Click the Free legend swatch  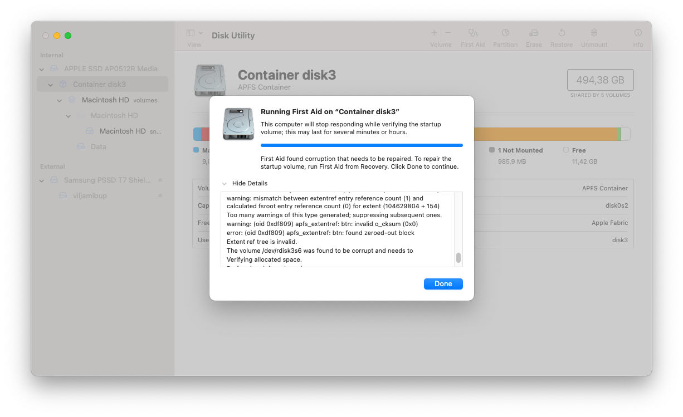[x=566, y=150]
